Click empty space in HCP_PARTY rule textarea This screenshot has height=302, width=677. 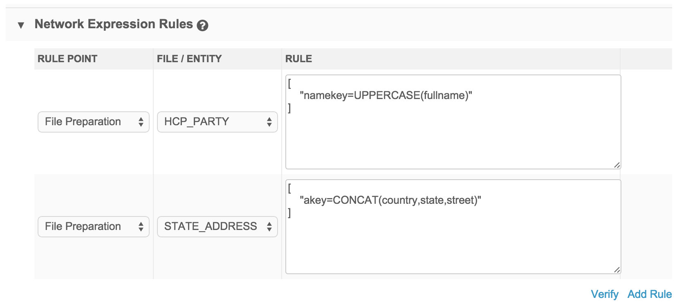click(x=450, y=139)
